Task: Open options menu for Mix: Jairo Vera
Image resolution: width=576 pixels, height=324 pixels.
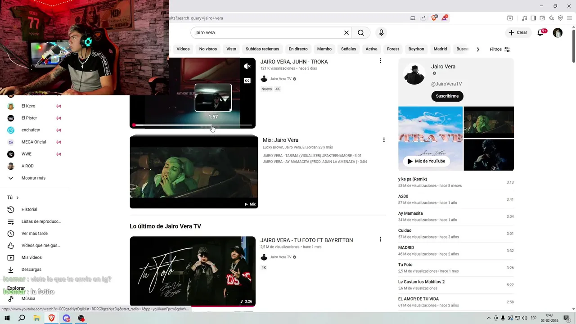Action: point(384,140)
